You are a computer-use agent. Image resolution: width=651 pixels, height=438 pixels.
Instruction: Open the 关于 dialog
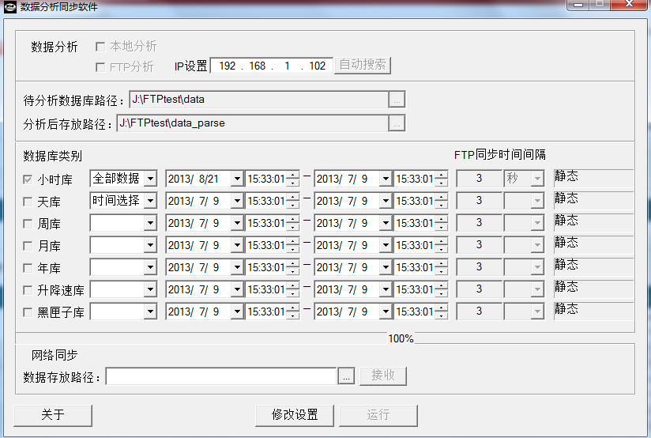click(x=53, y=415)
